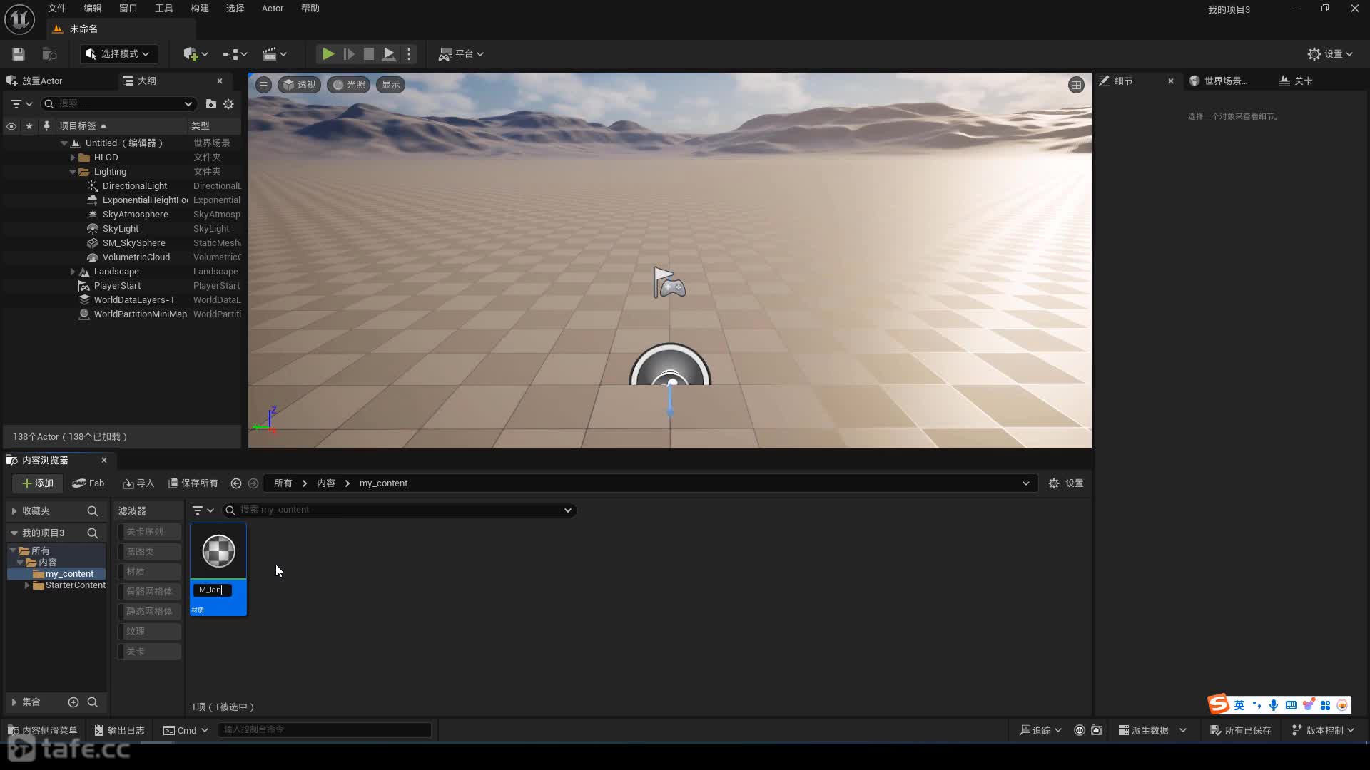This screenshot has width=1370, height=770.
Task: Click the 透视 perspective view button
Action: pos(299,85)
